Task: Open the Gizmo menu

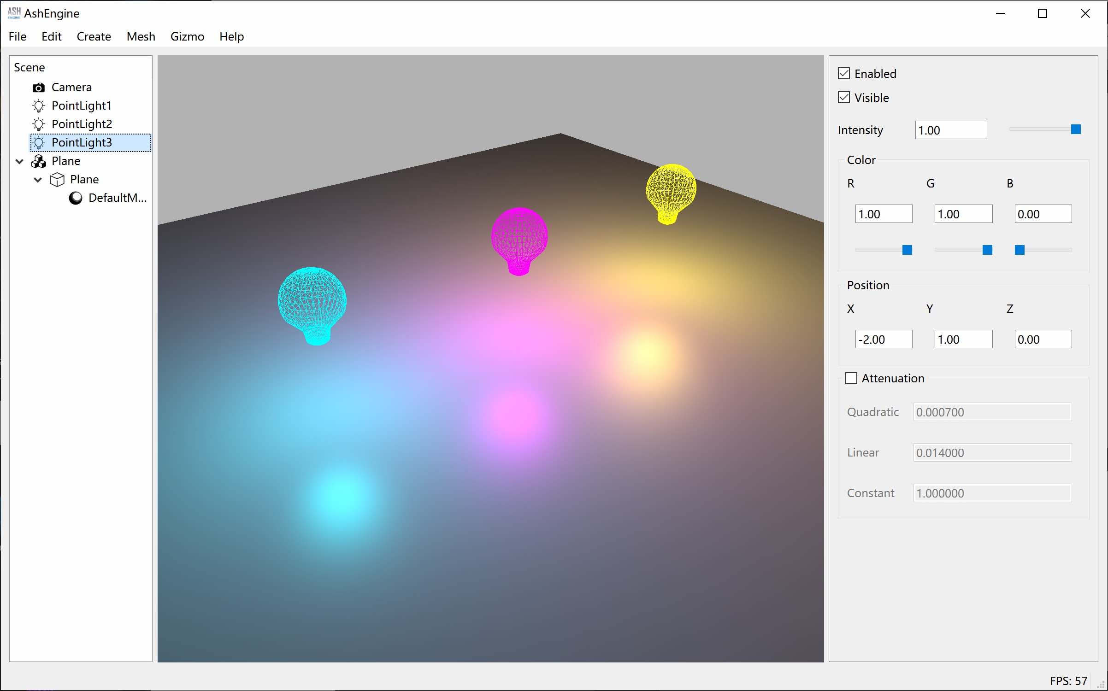Action: pyautogui.click(x=187, y=36)
